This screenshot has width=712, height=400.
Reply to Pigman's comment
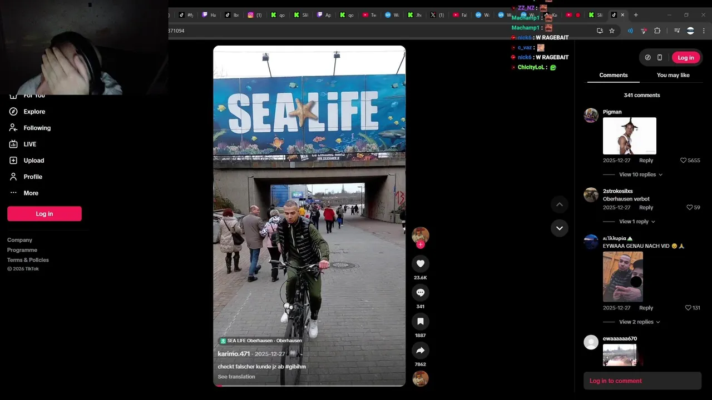click(x=646, y=161)
